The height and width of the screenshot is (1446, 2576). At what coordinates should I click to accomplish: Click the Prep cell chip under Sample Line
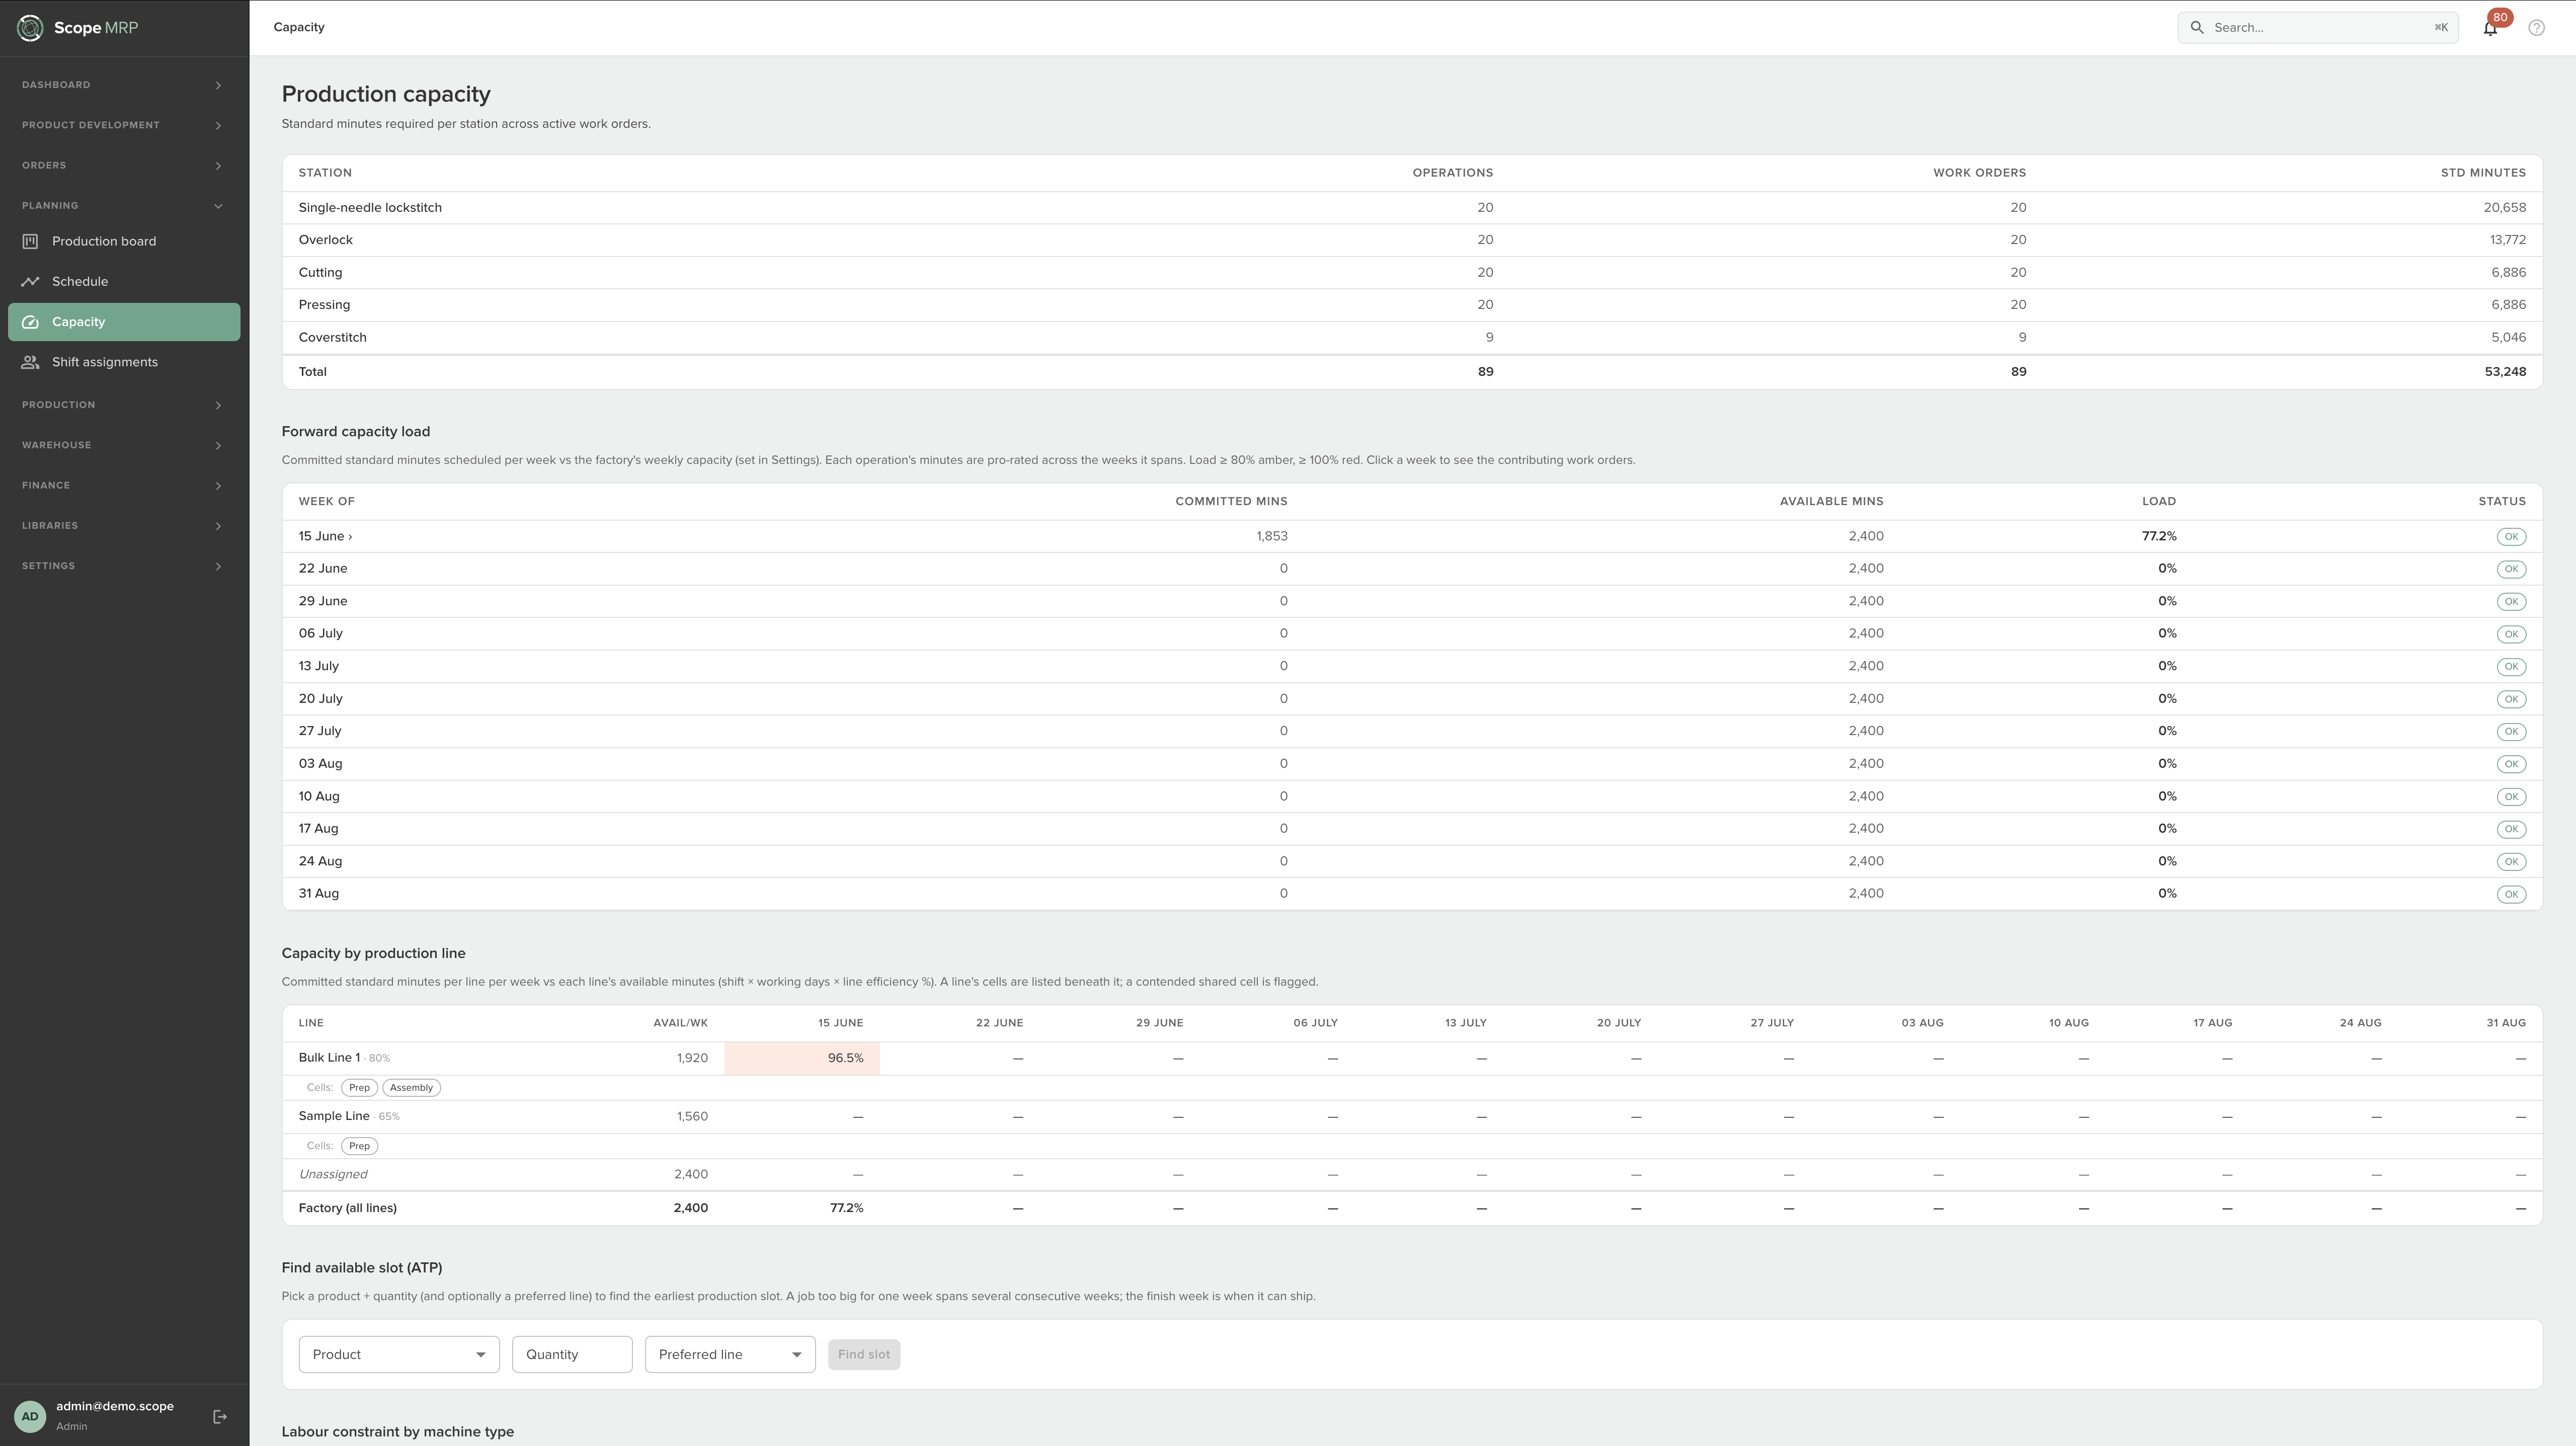click(x=359, y=1146)
